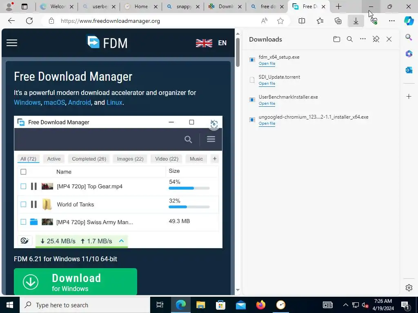Pause the World of Tanks download
Screen dimensions: 418x313
pyautogui.click(x=33, y=205)
